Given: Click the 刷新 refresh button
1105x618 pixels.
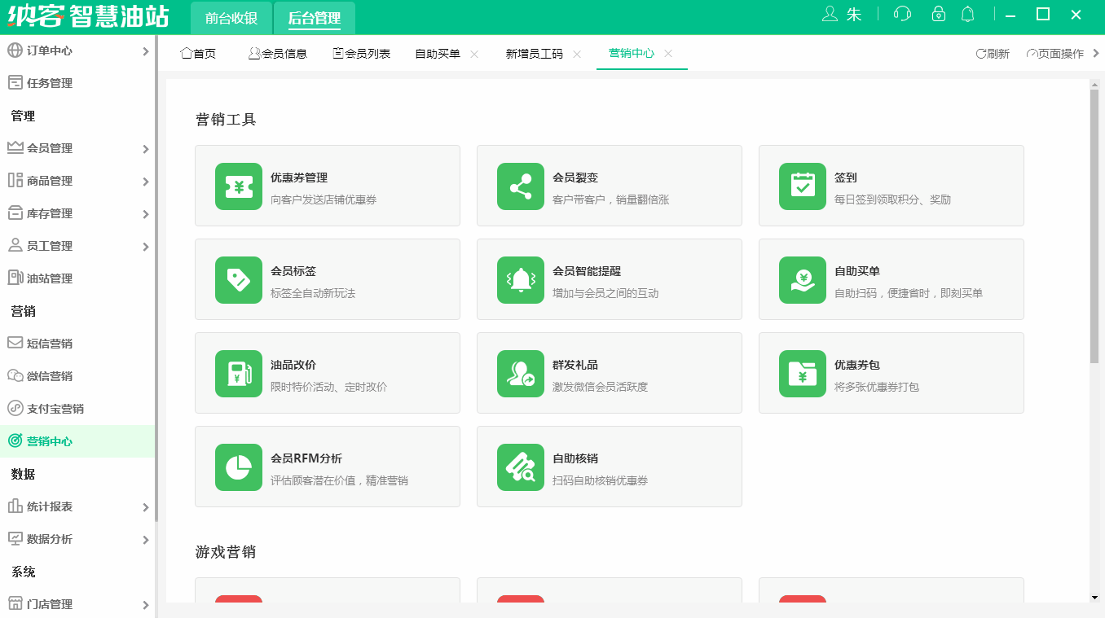Looking at the screenshot, I should [992, 52].
